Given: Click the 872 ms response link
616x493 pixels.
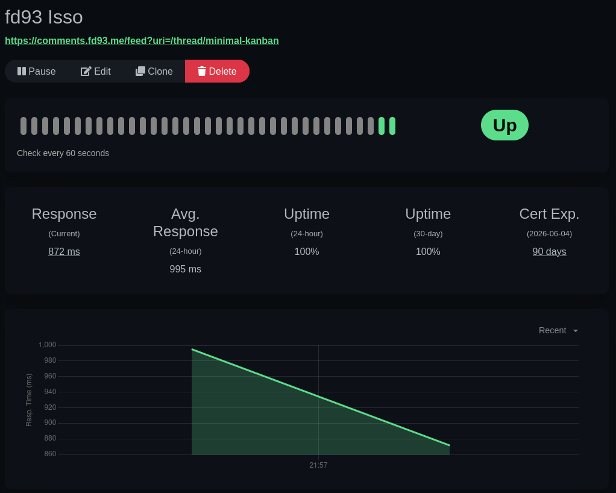Looking at the screenshot, I should click(64, 251).
